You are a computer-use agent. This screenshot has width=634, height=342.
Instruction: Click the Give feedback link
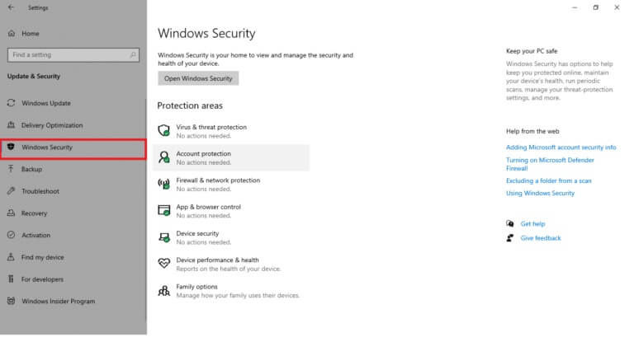coord(540,238)
